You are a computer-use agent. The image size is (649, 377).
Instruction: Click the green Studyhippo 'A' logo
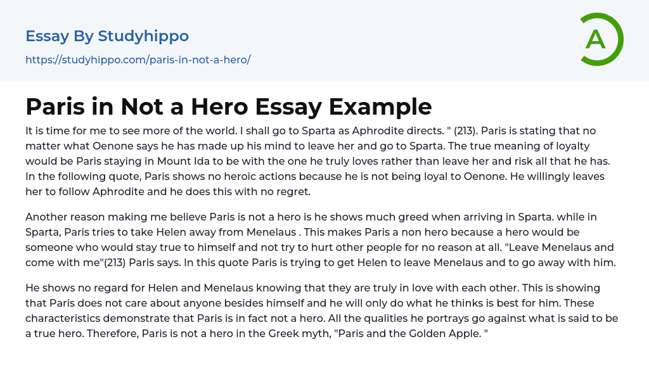601,39
